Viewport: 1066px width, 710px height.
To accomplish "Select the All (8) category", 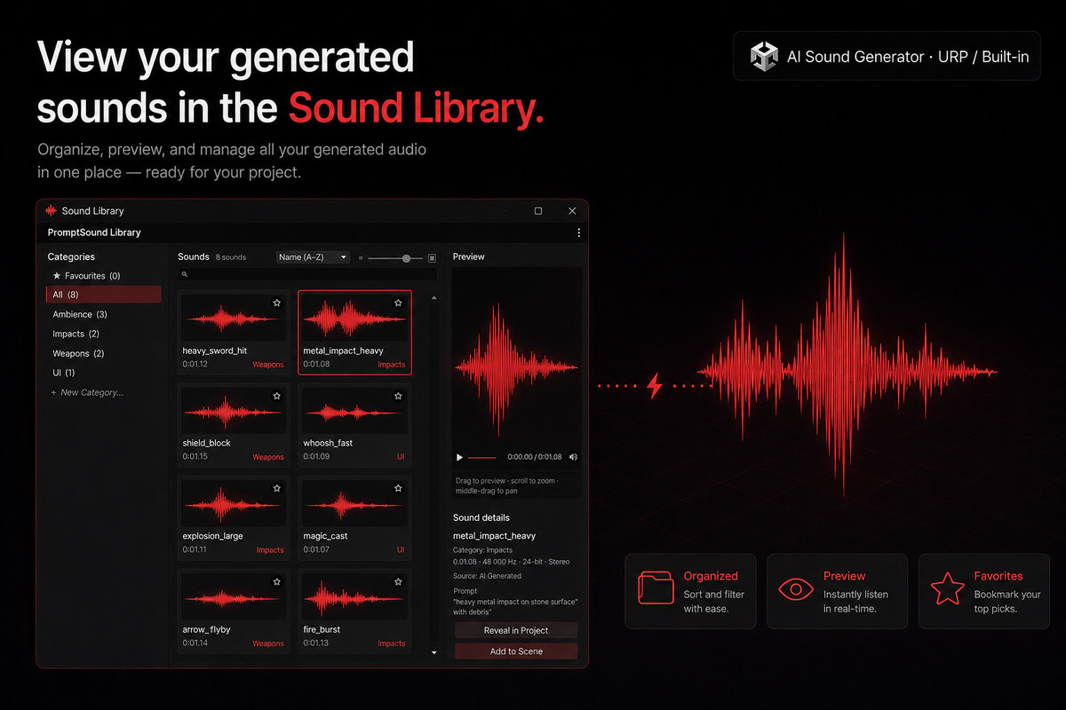I will point(103,295).
